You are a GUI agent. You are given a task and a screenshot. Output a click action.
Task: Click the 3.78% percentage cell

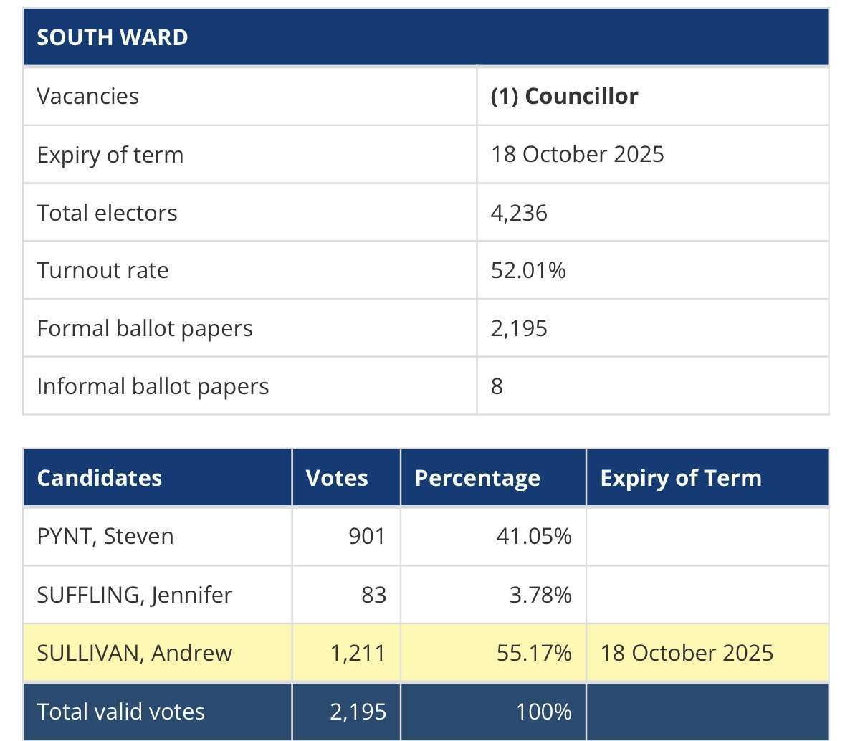[493, 595]
